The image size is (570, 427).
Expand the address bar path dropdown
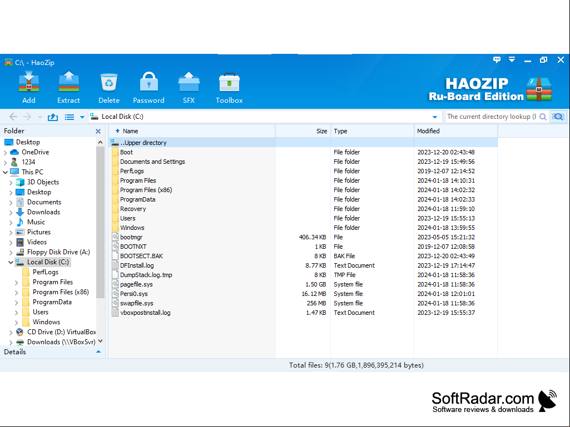click(435, 117)
